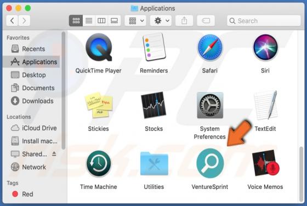Click the "QuickTime Player" name label
Viewport: 307px width, 206px height.
coord(99,71)
